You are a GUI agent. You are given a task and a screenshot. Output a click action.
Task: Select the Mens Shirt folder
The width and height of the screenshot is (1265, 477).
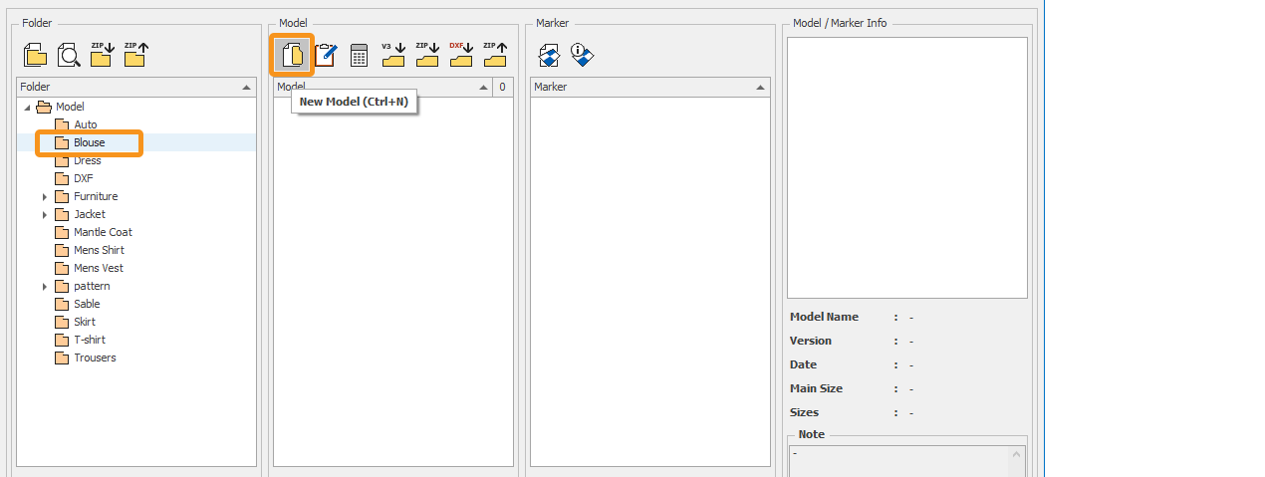coord(99,250)
